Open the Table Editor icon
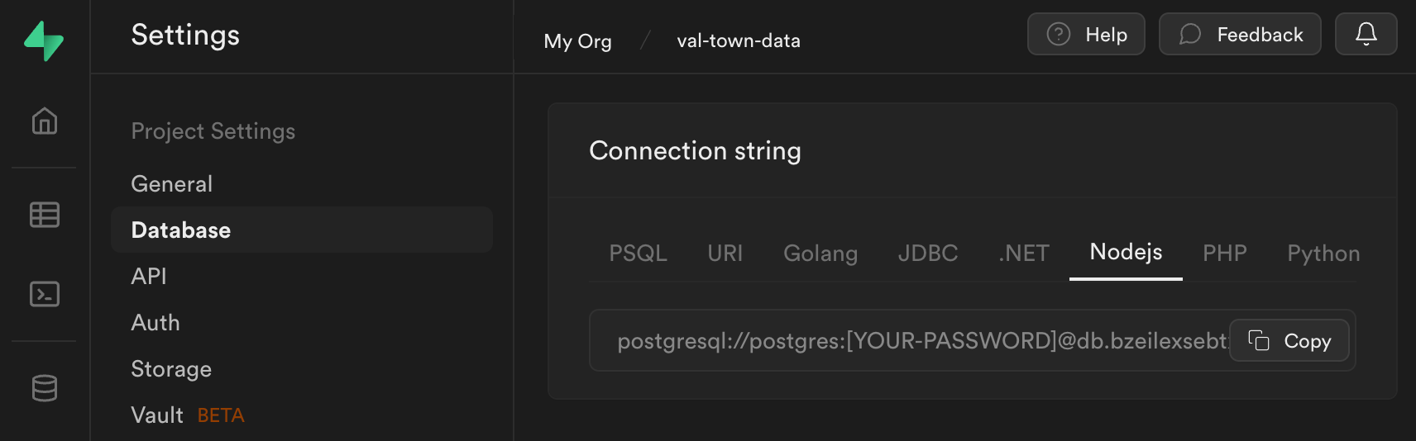1416x441 pixels. [45, 215]
